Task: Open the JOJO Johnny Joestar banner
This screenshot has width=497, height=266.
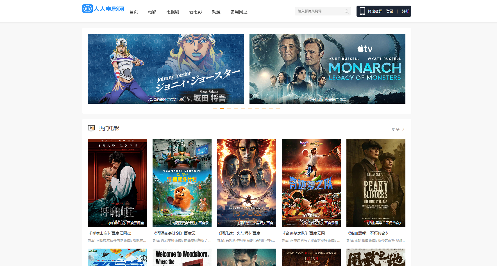Action: click(x=166, y=69)
